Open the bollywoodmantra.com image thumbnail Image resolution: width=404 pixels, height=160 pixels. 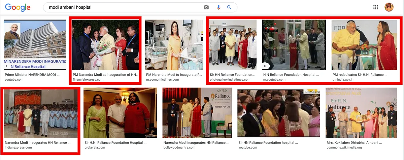point(197,113)
